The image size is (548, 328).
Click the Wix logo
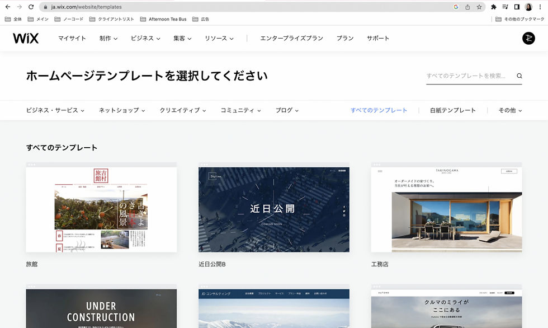[26, 38]
